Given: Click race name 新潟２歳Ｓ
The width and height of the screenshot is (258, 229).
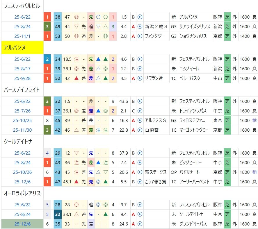Looking at the screenshot, I should point(156,26).
